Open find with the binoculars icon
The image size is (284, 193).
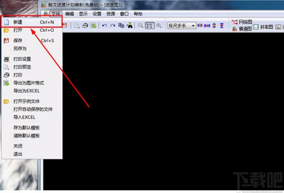(x=130, y=26)
